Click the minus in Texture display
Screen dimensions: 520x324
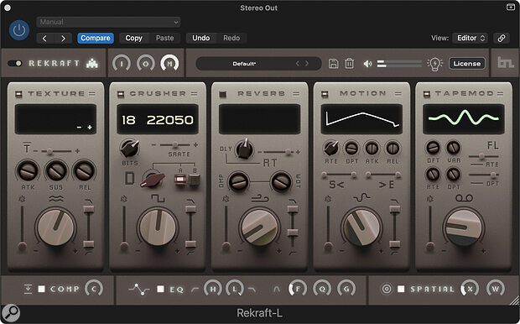[79, 128]
